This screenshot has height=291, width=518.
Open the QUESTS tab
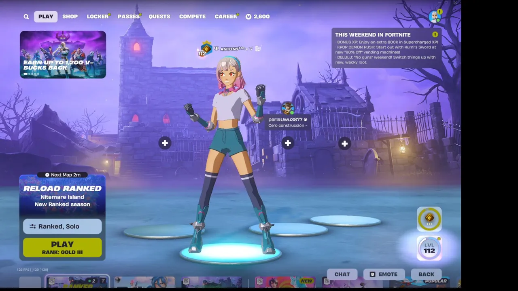tap(159, 17)
